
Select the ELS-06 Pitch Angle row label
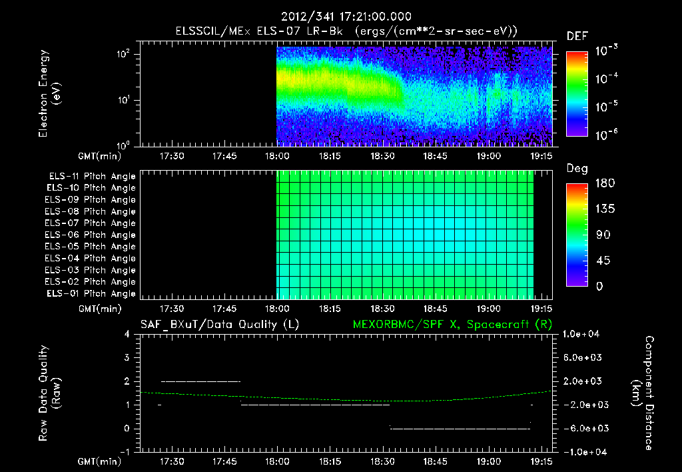tap(90, 235)
